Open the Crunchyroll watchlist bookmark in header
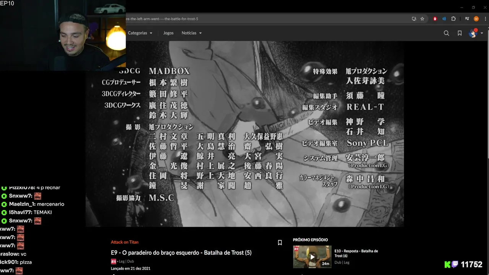The height and width of the screenshot is (275, 489). pyautogui.click(x=460, y=33)
